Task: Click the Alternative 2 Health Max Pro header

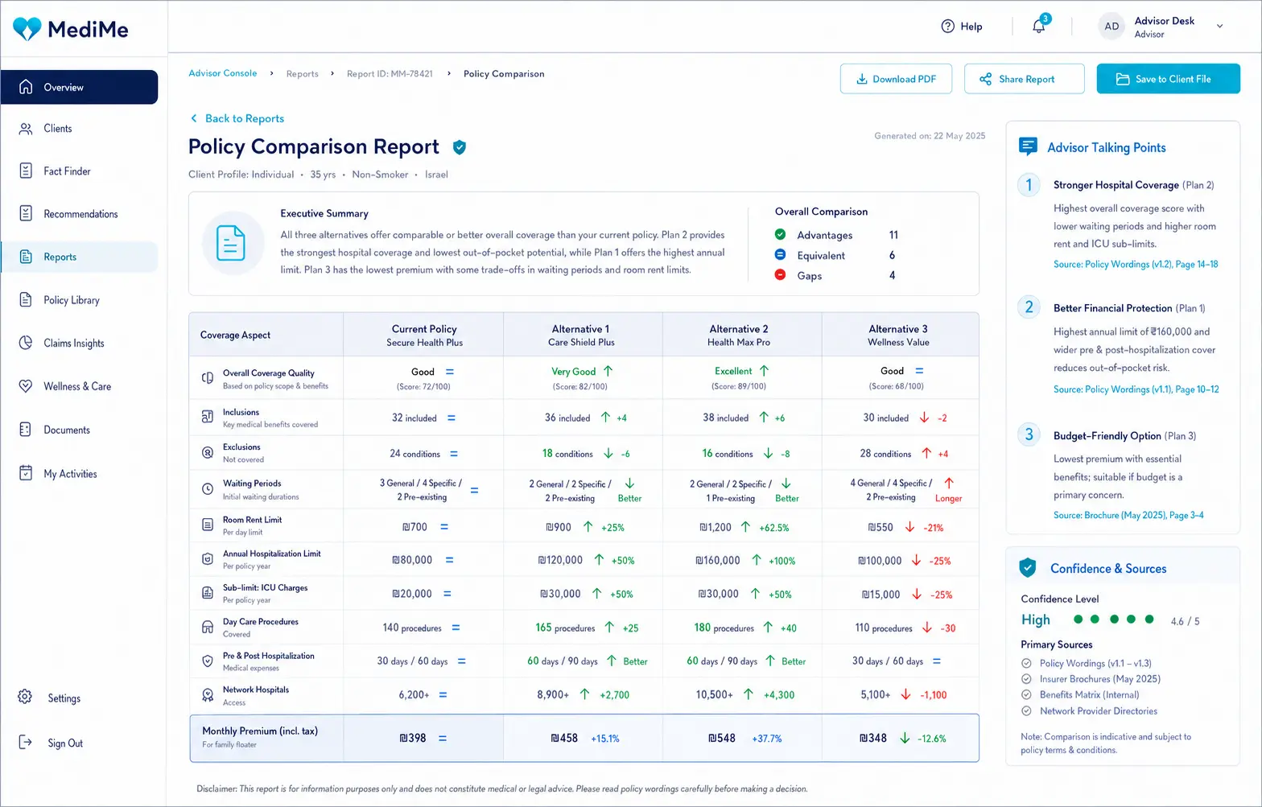Action: coord(739,335)
